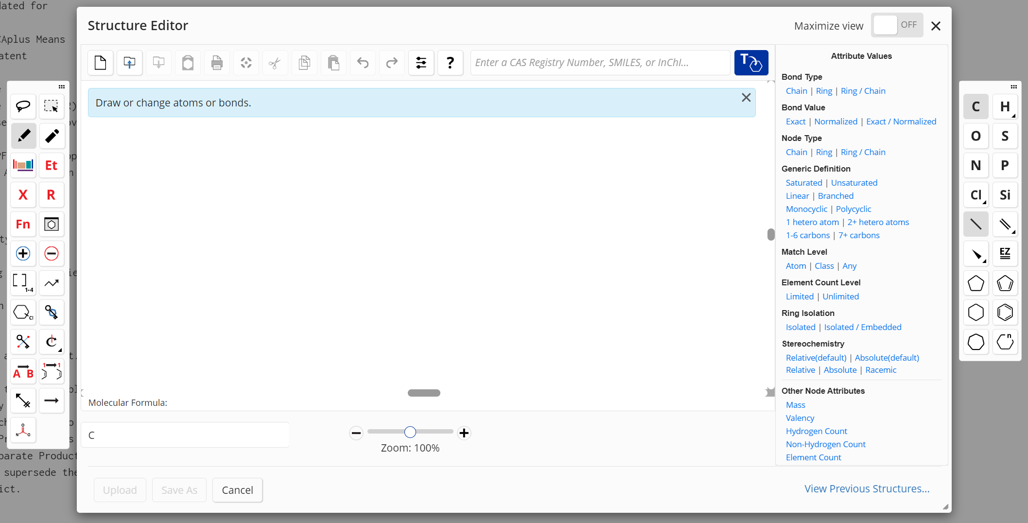This screenshot has width=1028, height=523.
Task: Click the zoom in plus button
Action: pos(464,433)
